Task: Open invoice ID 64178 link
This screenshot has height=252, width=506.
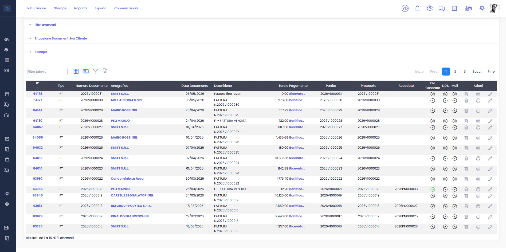Action: tap(38, 94)
